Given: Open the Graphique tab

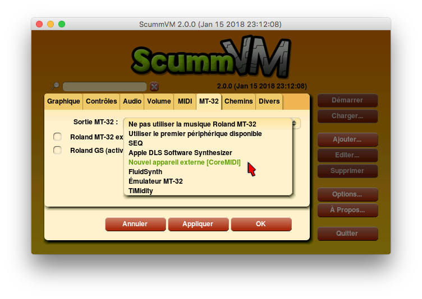Looking at the screenshot, I should (x=63, y=101).
